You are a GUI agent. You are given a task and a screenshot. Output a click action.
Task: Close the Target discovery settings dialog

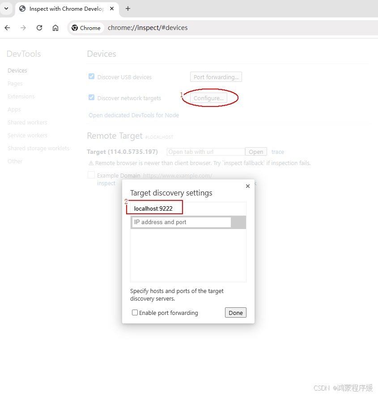coord(248,186)
